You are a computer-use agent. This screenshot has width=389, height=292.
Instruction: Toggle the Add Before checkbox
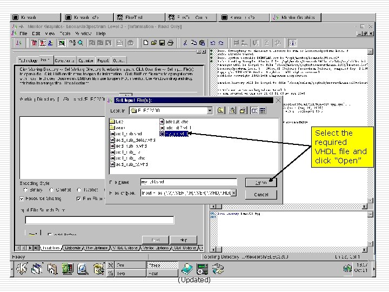click(x=50, y=234)
